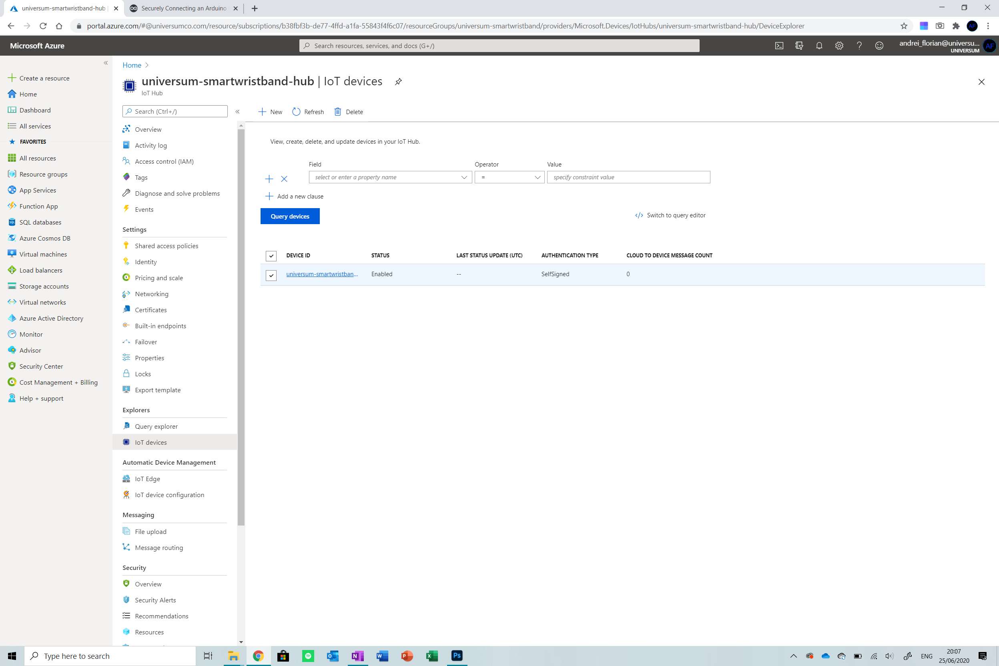999x666 pixels.
Task: Open the Cloud Shell icon
Action: click(x=779, y=46)
